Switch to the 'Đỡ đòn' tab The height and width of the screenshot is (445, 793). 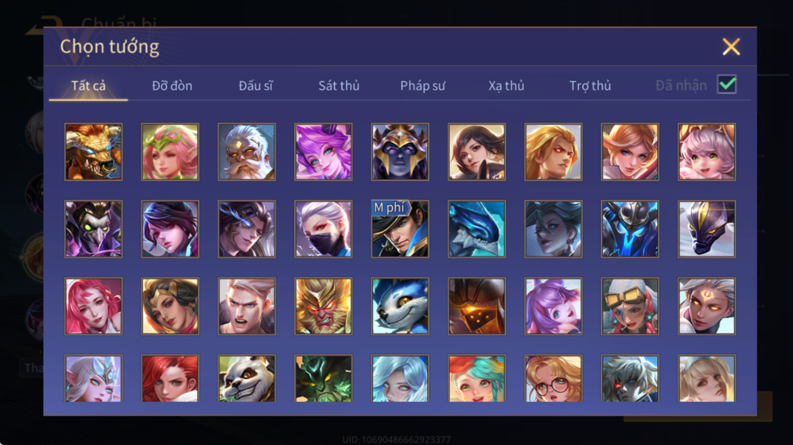click(172, 86)
